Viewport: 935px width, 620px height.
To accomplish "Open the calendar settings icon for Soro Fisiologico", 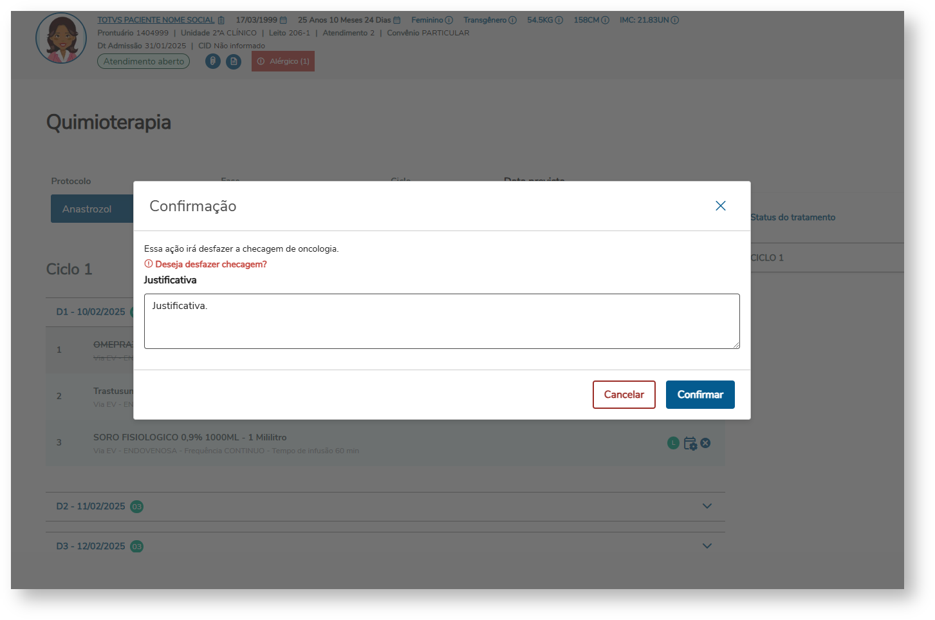I will point(690,443).
